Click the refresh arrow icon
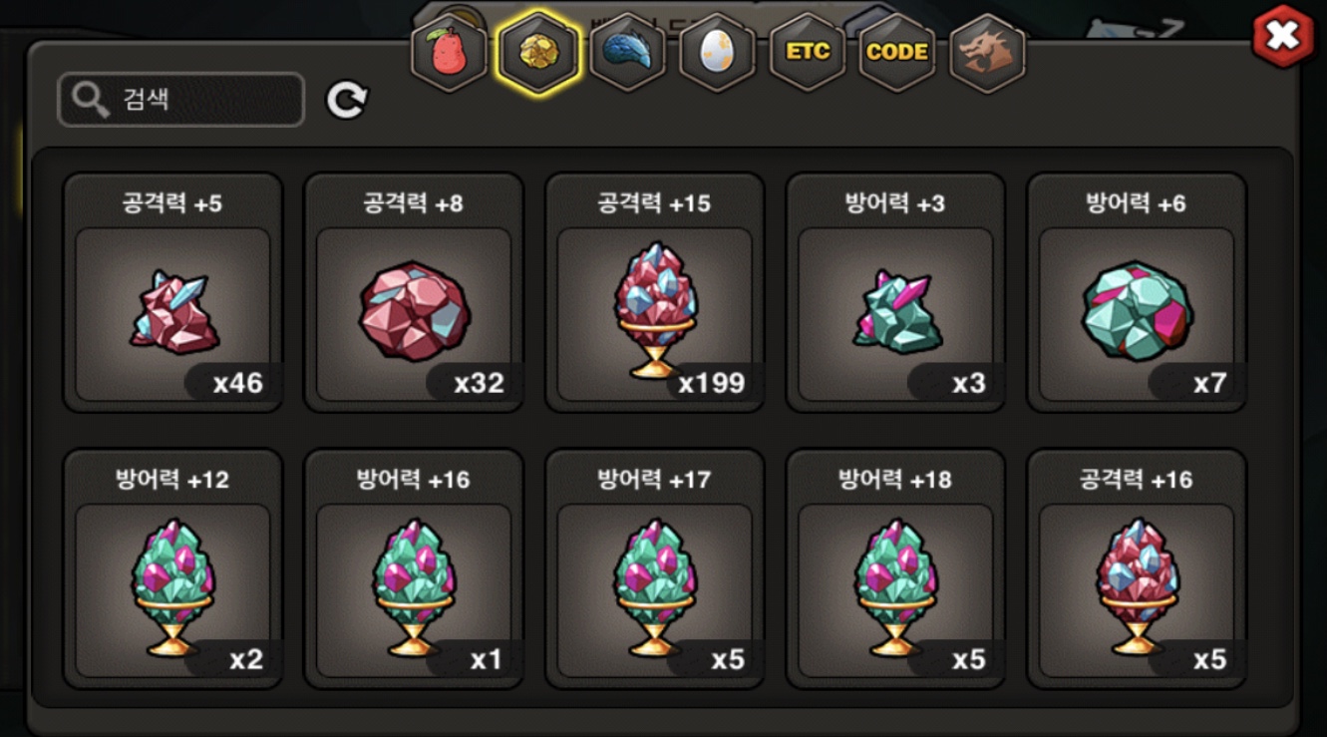 pos(347,100)
